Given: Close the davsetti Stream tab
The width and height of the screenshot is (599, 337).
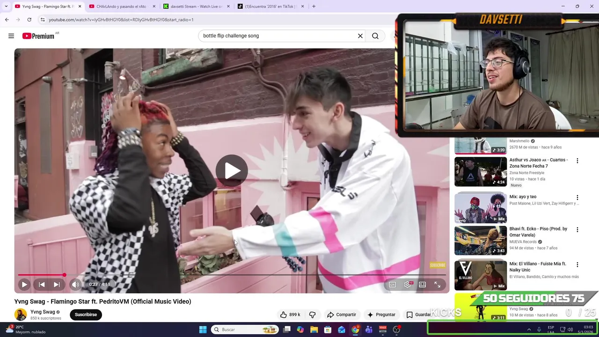Looking at the screenshot, I should click(x=228, y=7).
